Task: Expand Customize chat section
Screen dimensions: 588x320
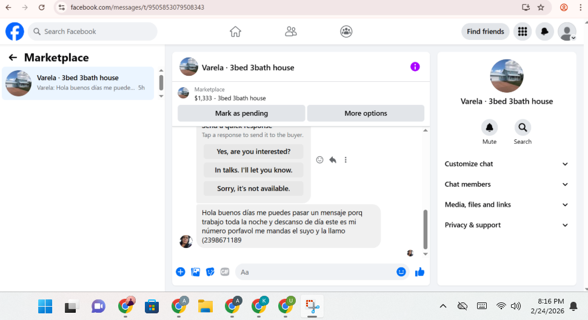Action: (506, 164)
